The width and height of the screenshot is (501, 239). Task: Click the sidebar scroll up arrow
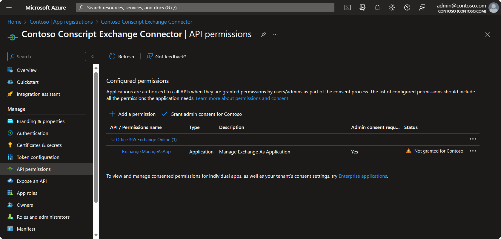(96, 68)
